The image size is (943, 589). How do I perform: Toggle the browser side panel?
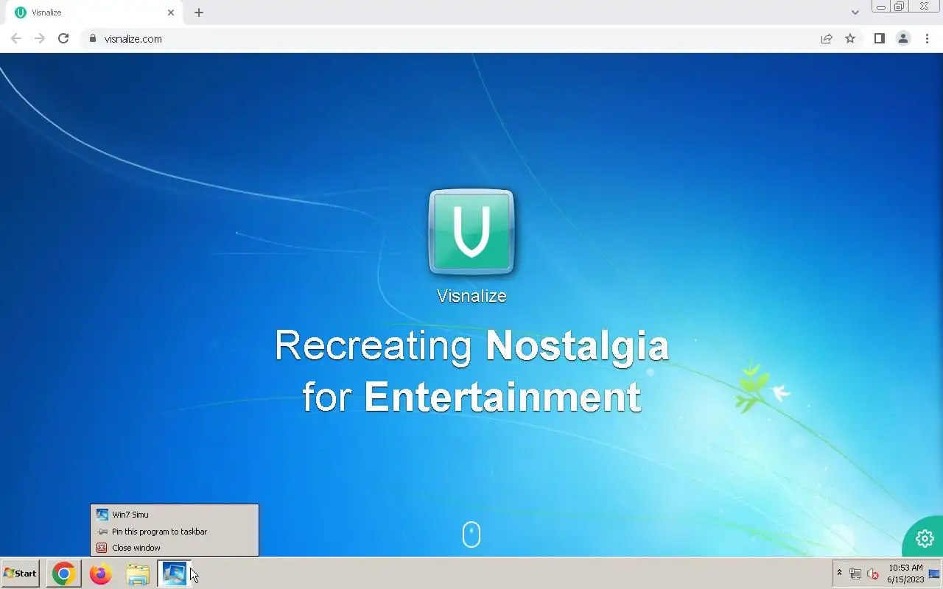(879, 39)
